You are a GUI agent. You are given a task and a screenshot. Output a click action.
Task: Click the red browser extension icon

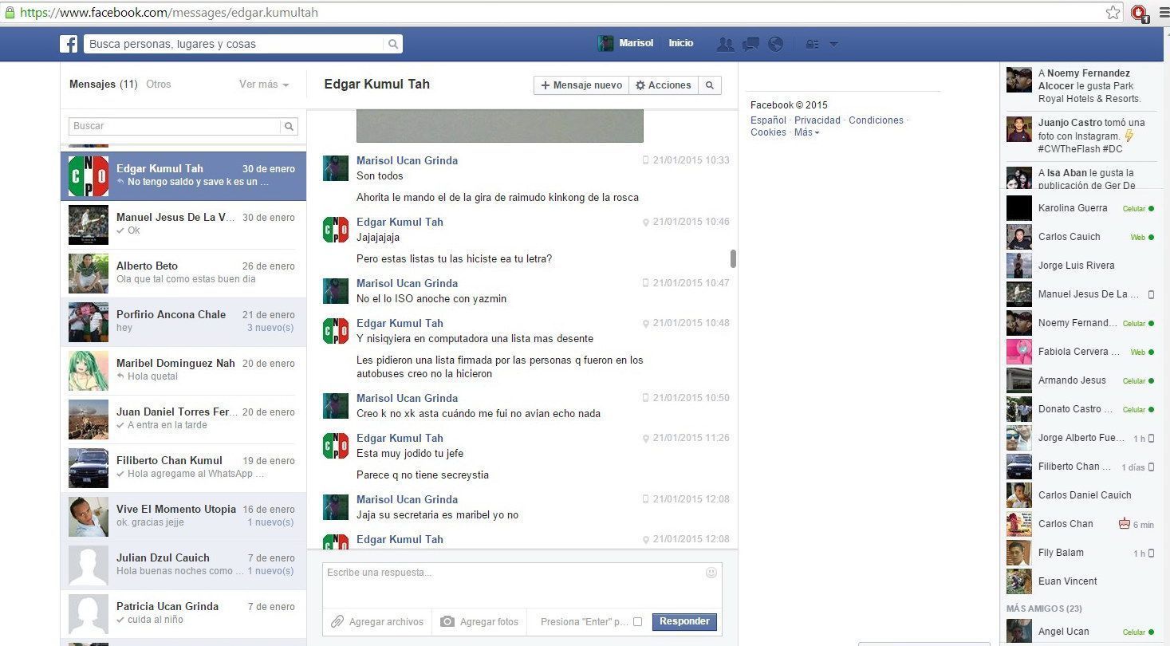click(x=1139, y=13)
